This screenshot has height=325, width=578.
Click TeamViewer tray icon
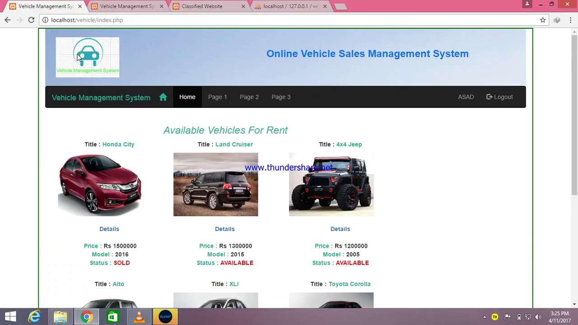495,317
